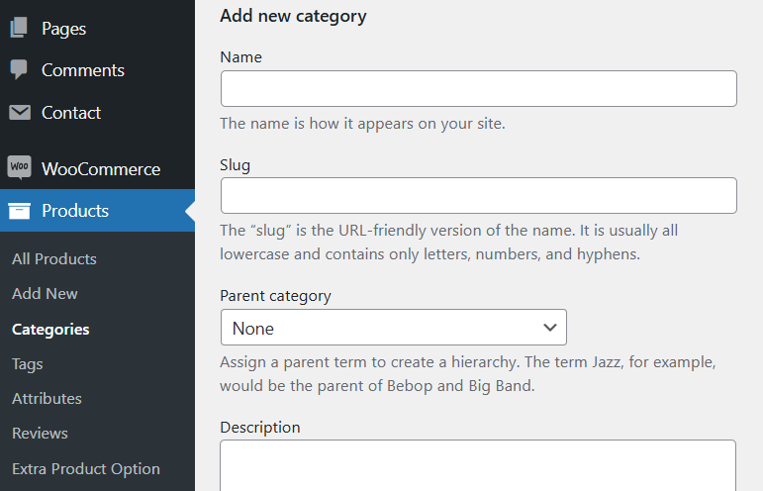
Task: Go to the Contact menu
Action: coord(70,113)
